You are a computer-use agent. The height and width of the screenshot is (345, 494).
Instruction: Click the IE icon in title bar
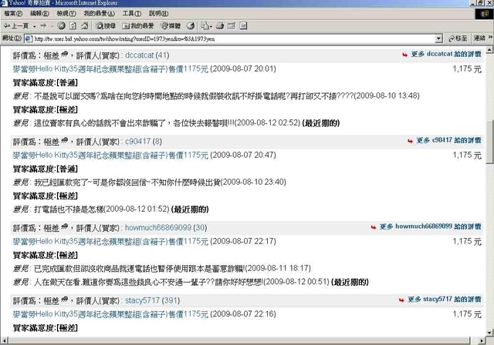(x=3, y=3)
